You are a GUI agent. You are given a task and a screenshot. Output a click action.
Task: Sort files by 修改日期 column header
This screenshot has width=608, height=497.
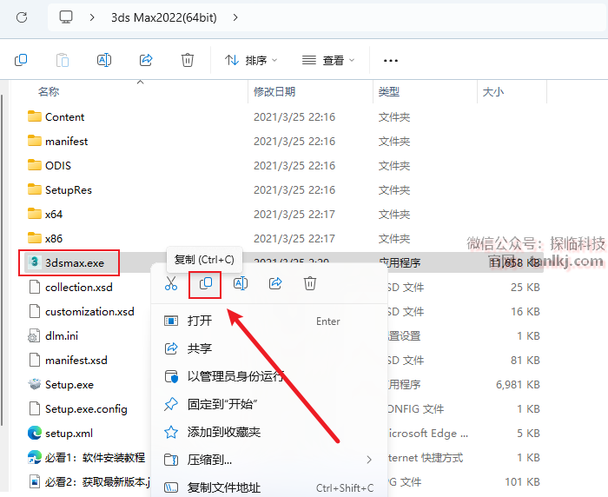[x=274, y=91]
